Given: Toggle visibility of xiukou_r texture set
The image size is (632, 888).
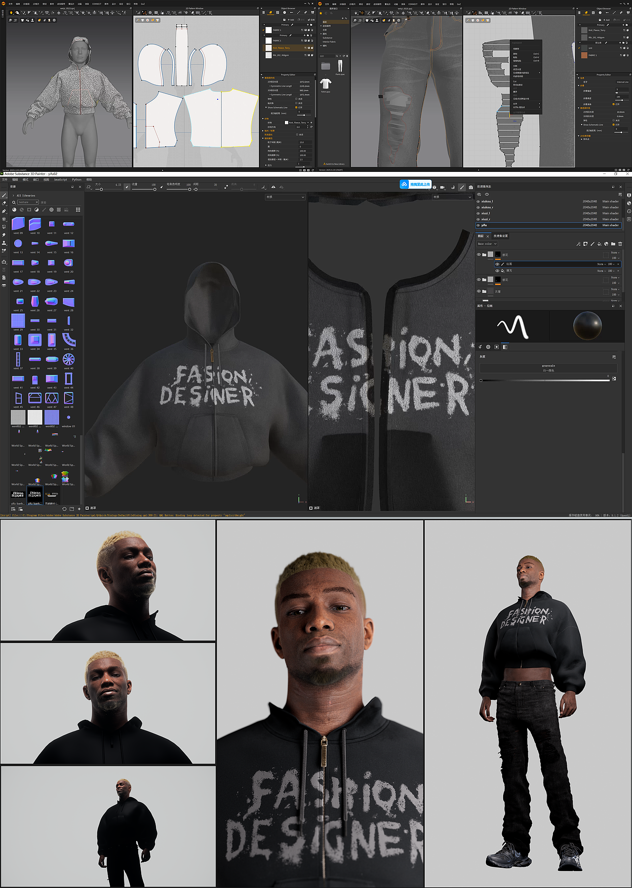Looking at the screenshot, I should pyautogui.click(x=478, y=207).
